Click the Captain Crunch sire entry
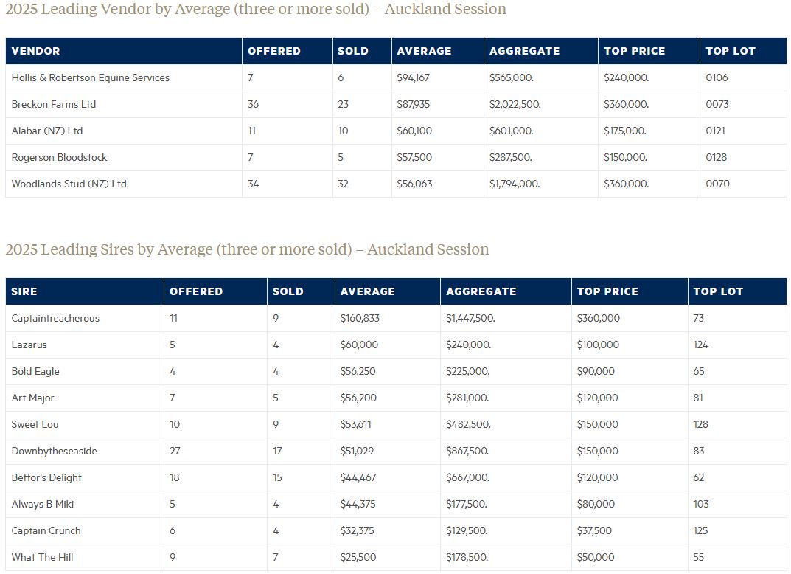This screenshot has width=791, height=574. click(46, 530)
